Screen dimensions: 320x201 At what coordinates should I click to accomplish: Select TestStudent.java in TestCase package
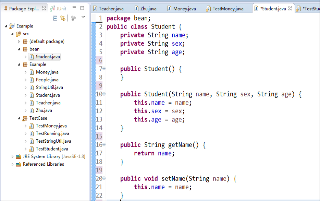[52, 149]
